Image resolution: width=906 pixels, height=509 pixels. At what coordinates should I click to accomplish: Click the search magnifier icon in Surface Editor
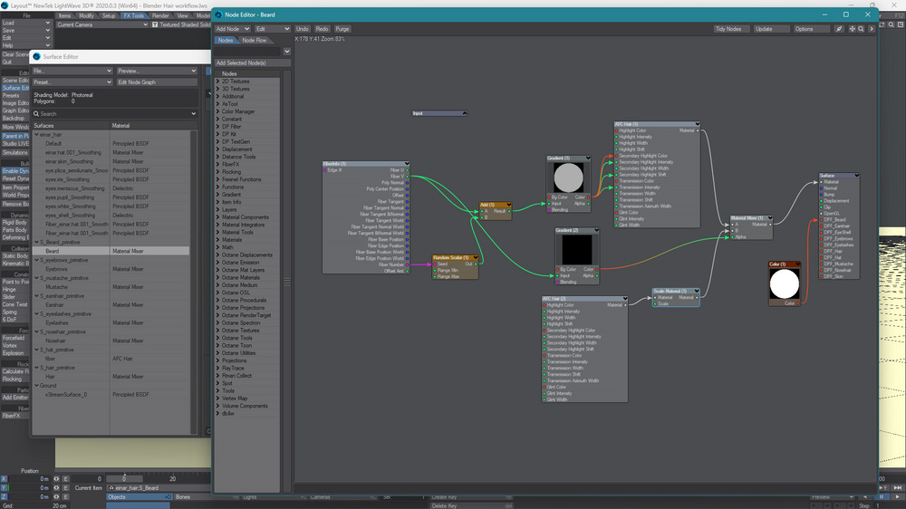[36, 114]
